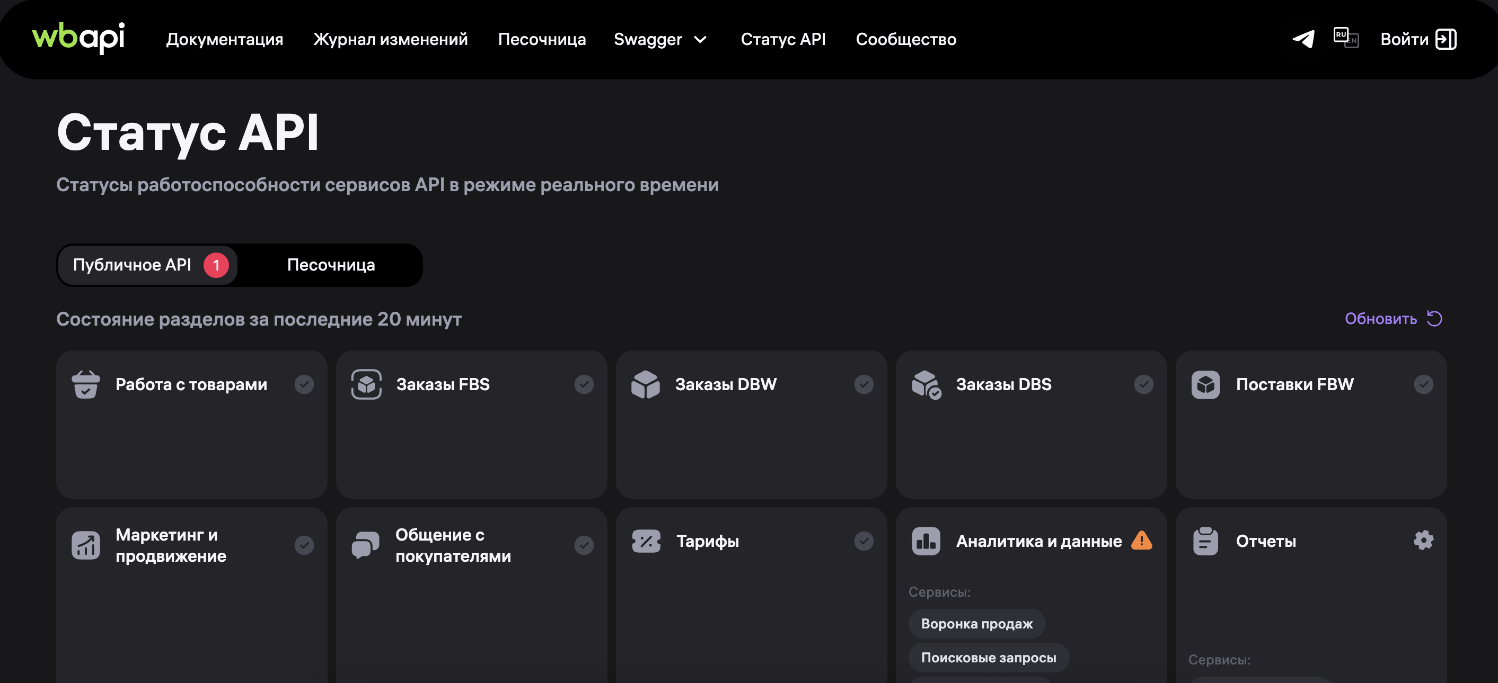The image size is (1498, 683).
Task: Open Журнал изменений in navigation
Action: tap(390, 40)
